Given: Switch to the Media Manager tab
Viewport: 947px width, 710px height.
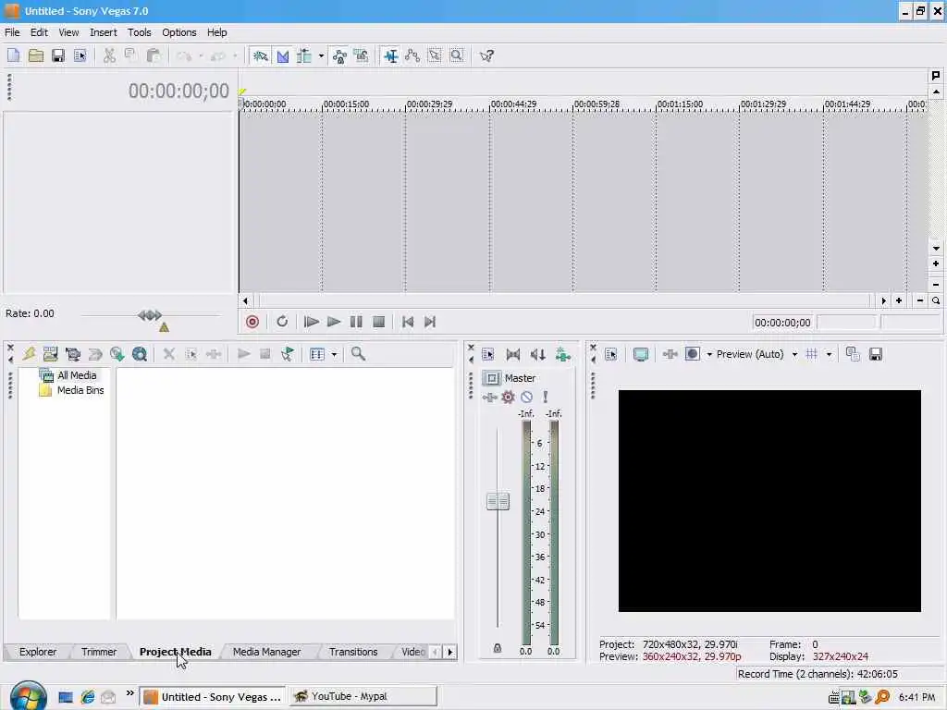Looking at the screenshot, I should point(266,652).
